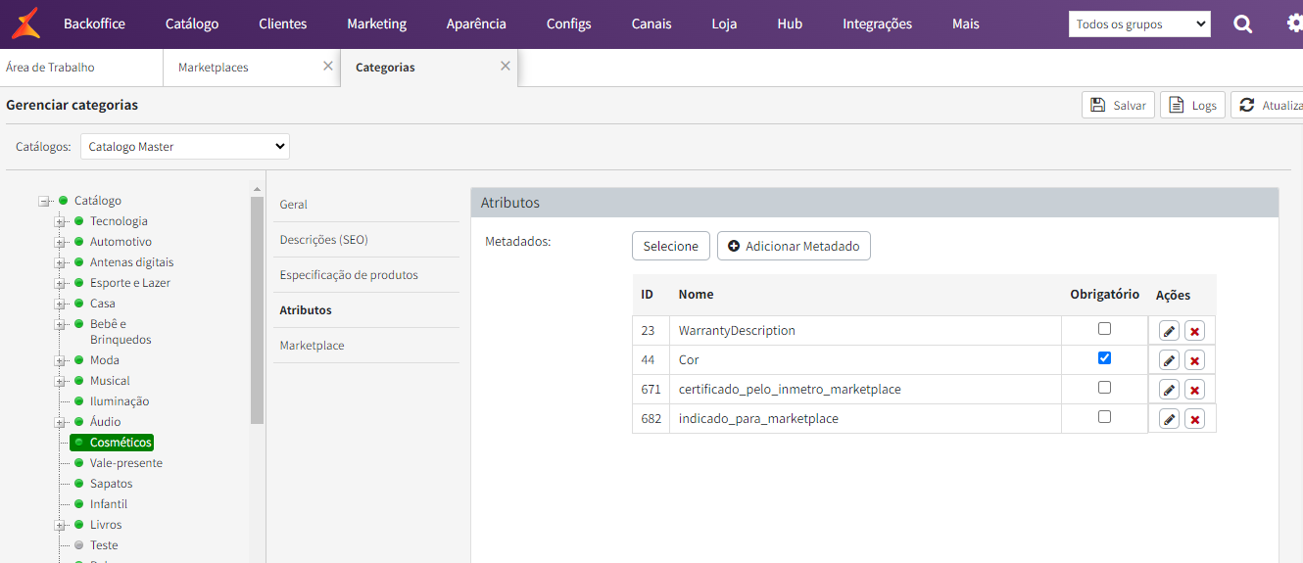Open the Marketing menu
This screenshot has width=1303, height=563.
pyautogui.click(x=376, y=23)
